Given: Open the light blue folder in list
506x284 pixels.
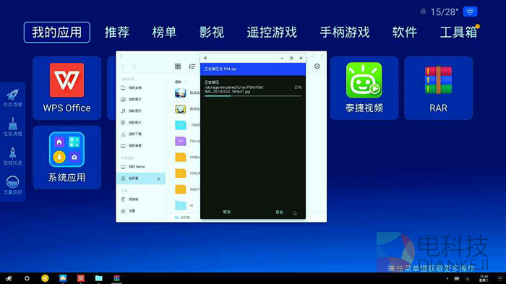Looking at the screenshot, I should coord(181,205).
